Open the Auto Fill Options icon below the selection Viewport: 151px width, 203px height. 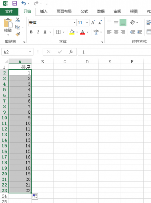[35, 197]
